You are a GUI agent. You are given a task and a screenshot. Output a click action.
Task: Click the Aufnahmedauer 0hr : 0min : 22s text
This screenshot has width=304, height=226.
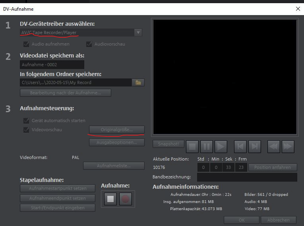click(201, 194)
